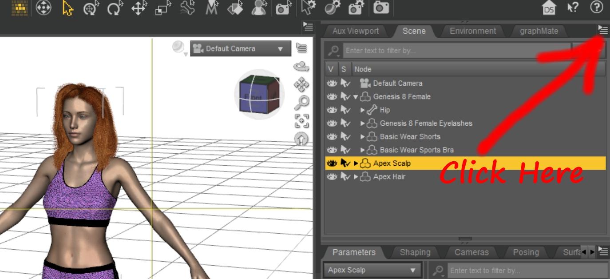Collapse the Genesis 8 Female node
This screenshot has width=610, height=279.
pos(356,97)
